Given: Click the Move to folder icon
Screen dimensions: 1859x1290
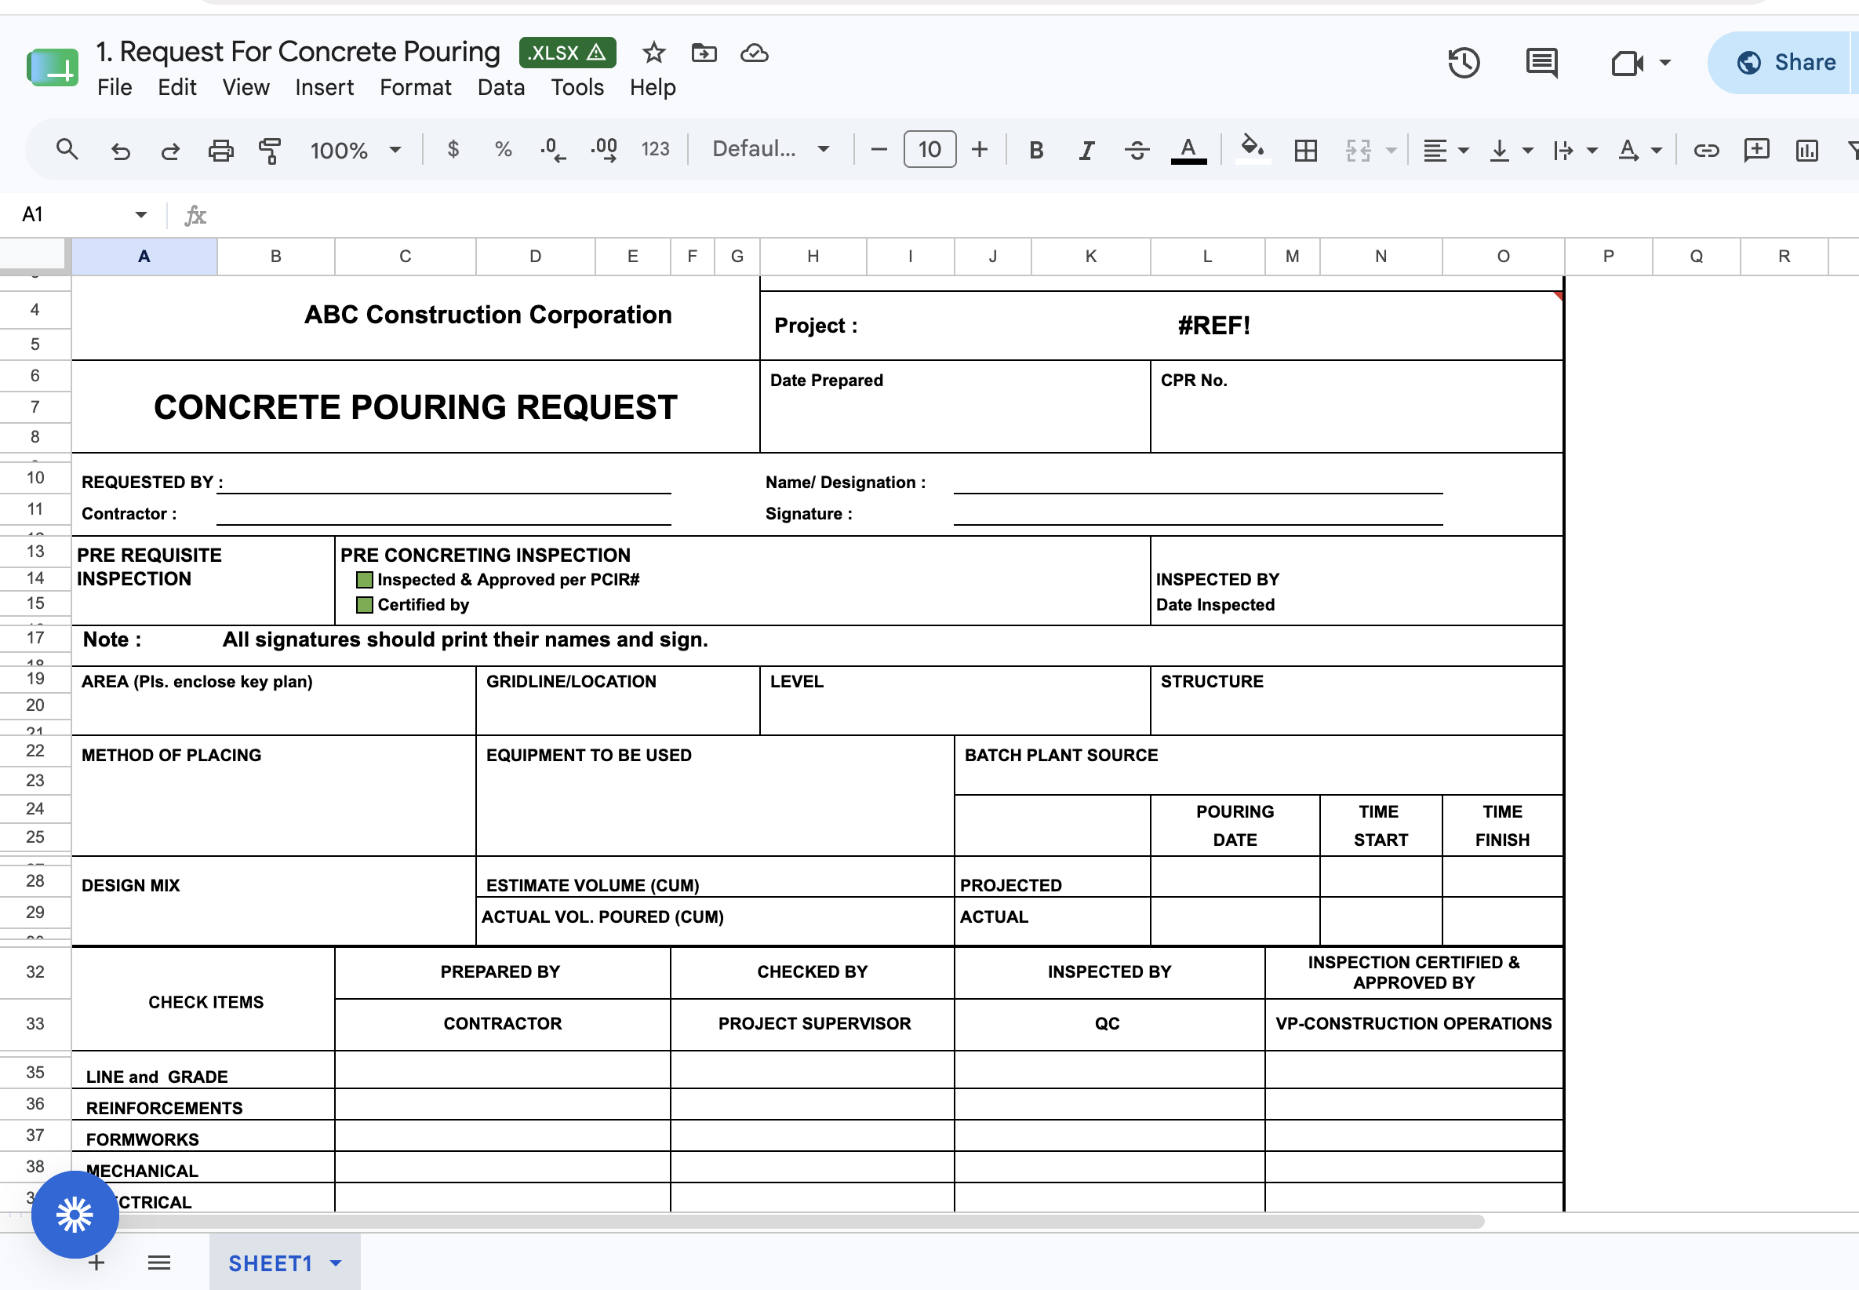Looking at the screenshot, I should 704,53.
